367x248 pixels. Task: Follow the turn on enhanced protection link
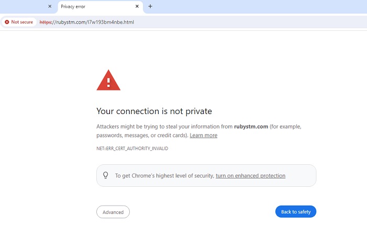[x=250, y=176]
